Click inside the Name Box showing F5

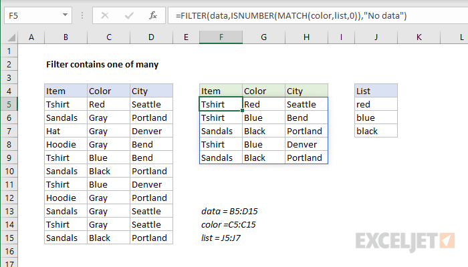pos(33,15)
